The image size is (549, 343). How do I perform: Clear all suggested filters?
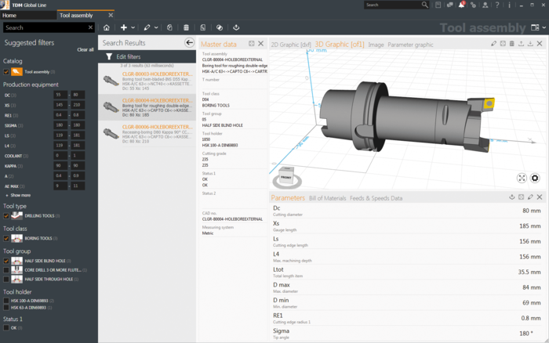tap(85, 49)
